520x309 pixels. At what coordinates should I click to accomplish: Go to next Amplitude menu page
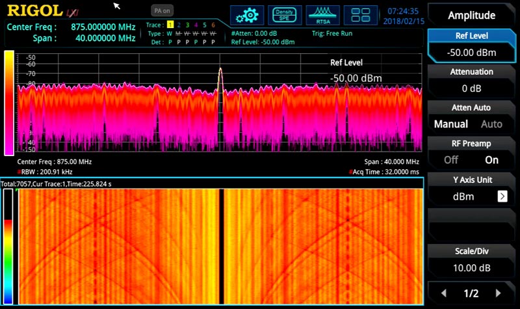[499, 293]
